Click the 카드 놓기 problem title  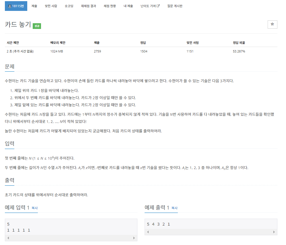click(x=18, y=24)
